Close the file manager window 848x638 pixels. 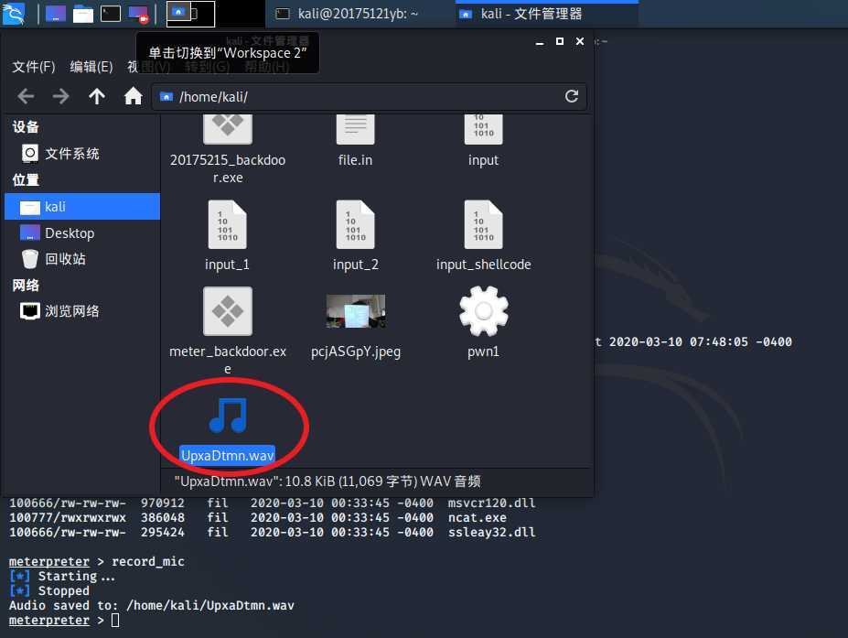click(x=580, y=41)
